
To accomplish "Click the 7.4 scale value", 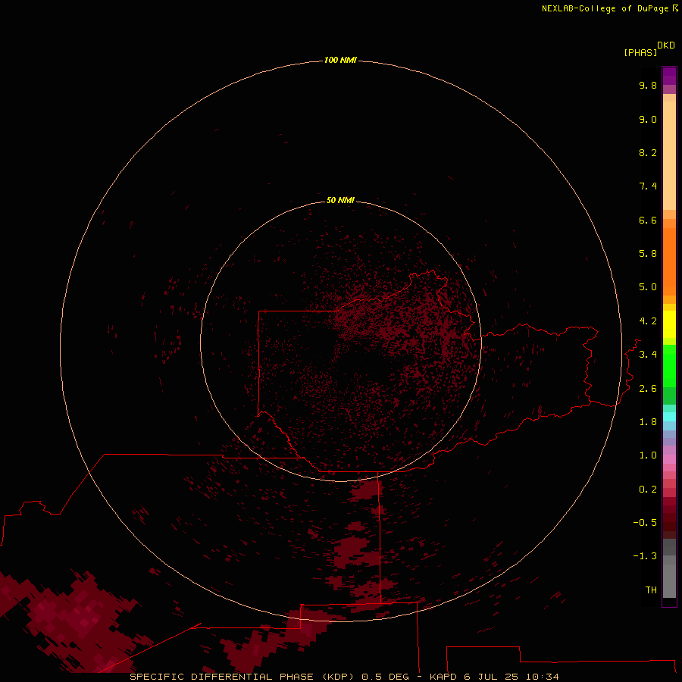I will coord(648,186).
